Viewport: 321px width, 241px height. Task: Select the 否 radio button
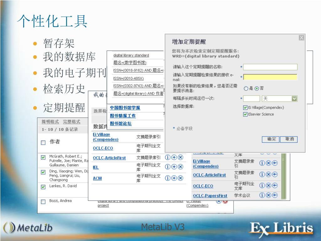click(x=257, y=88)
